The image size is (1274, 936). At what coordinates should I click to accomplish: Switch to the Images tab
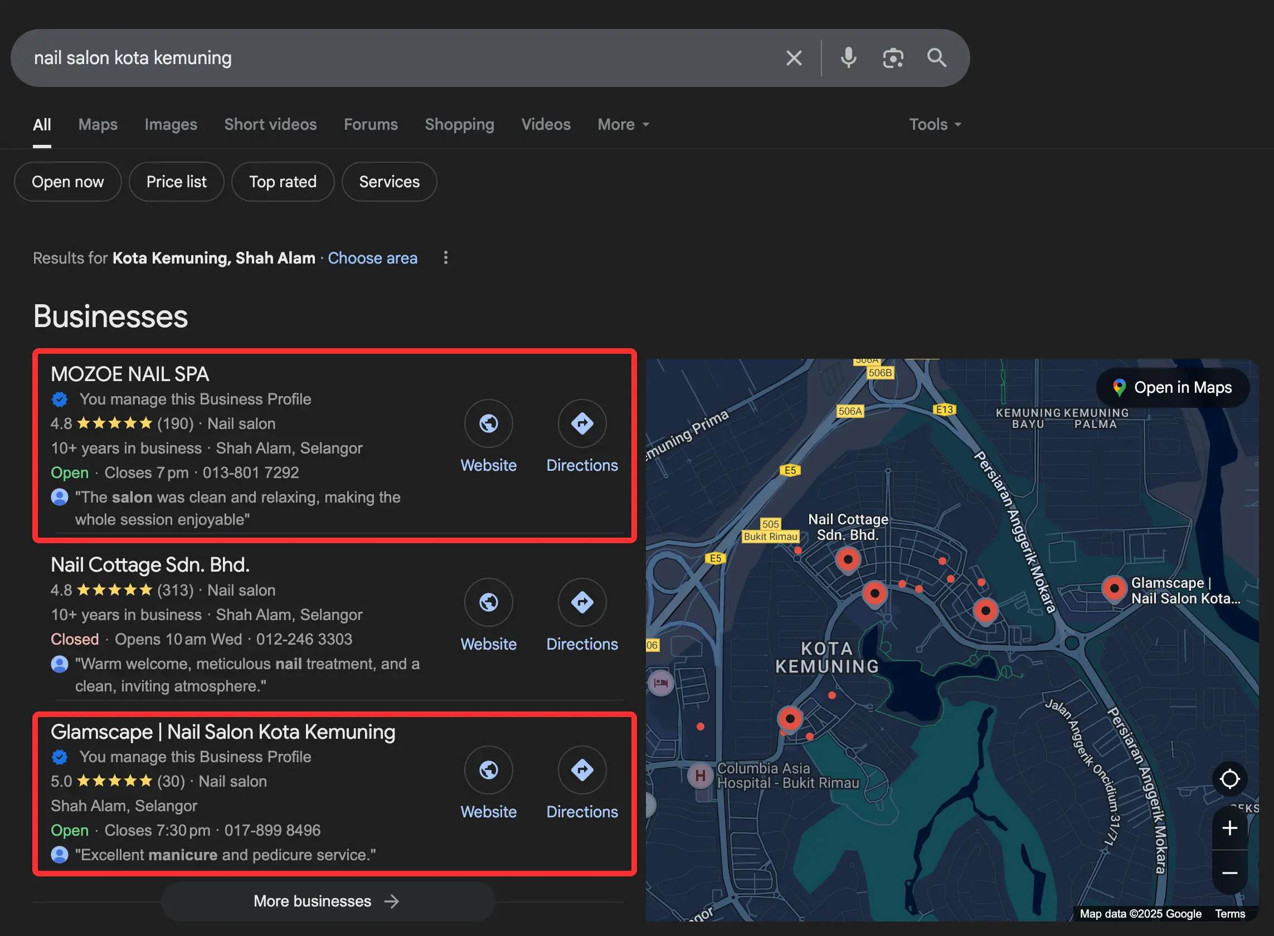pos(171,124)
